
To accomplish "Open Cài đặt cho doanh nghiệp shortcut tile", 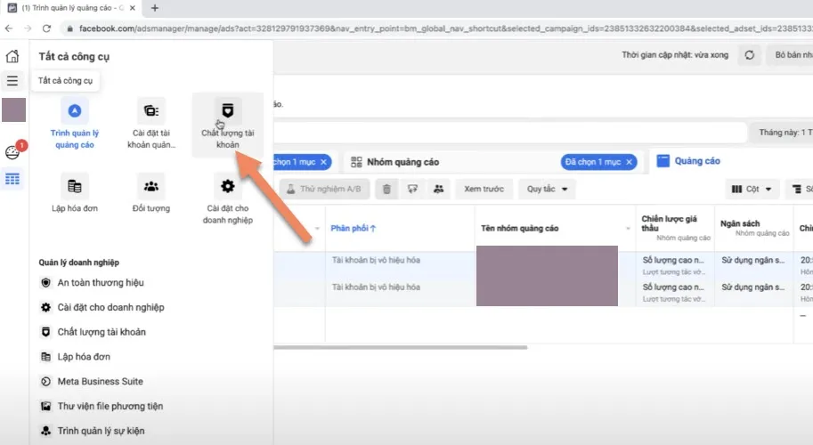I will tap(228, 199).
